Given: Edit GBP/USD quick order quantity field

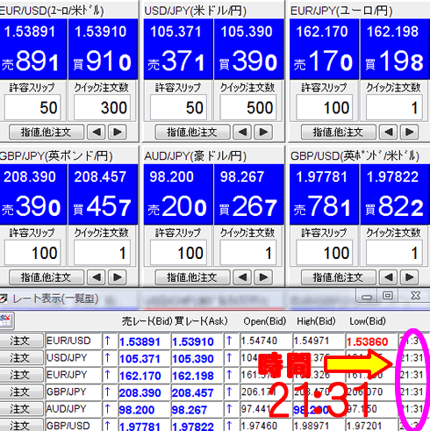Looking at the screenshot, I should point(394,252).
